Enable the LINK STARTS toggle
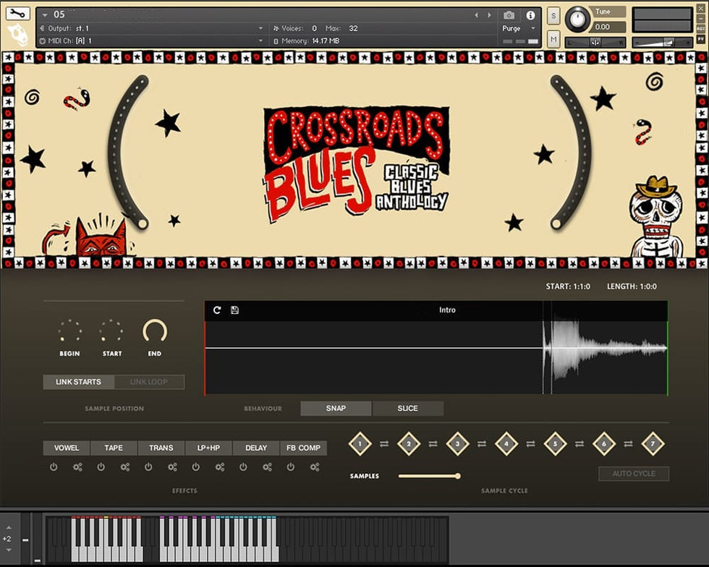This screenshot has width=709, height=567. click(78, 382)
